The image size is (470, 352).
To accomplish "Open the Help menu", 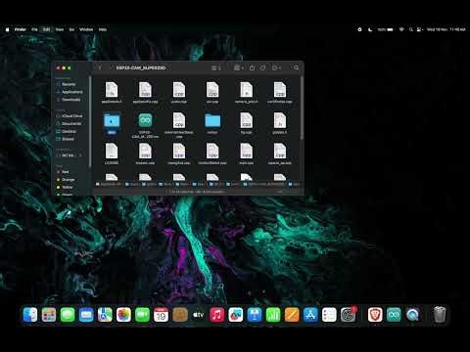I will [103, 29].
